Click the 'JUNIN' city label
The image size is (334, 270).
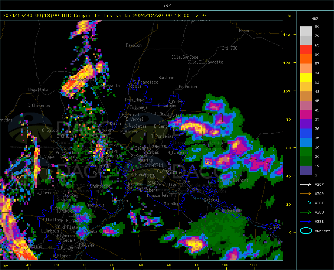pos(150,176)
